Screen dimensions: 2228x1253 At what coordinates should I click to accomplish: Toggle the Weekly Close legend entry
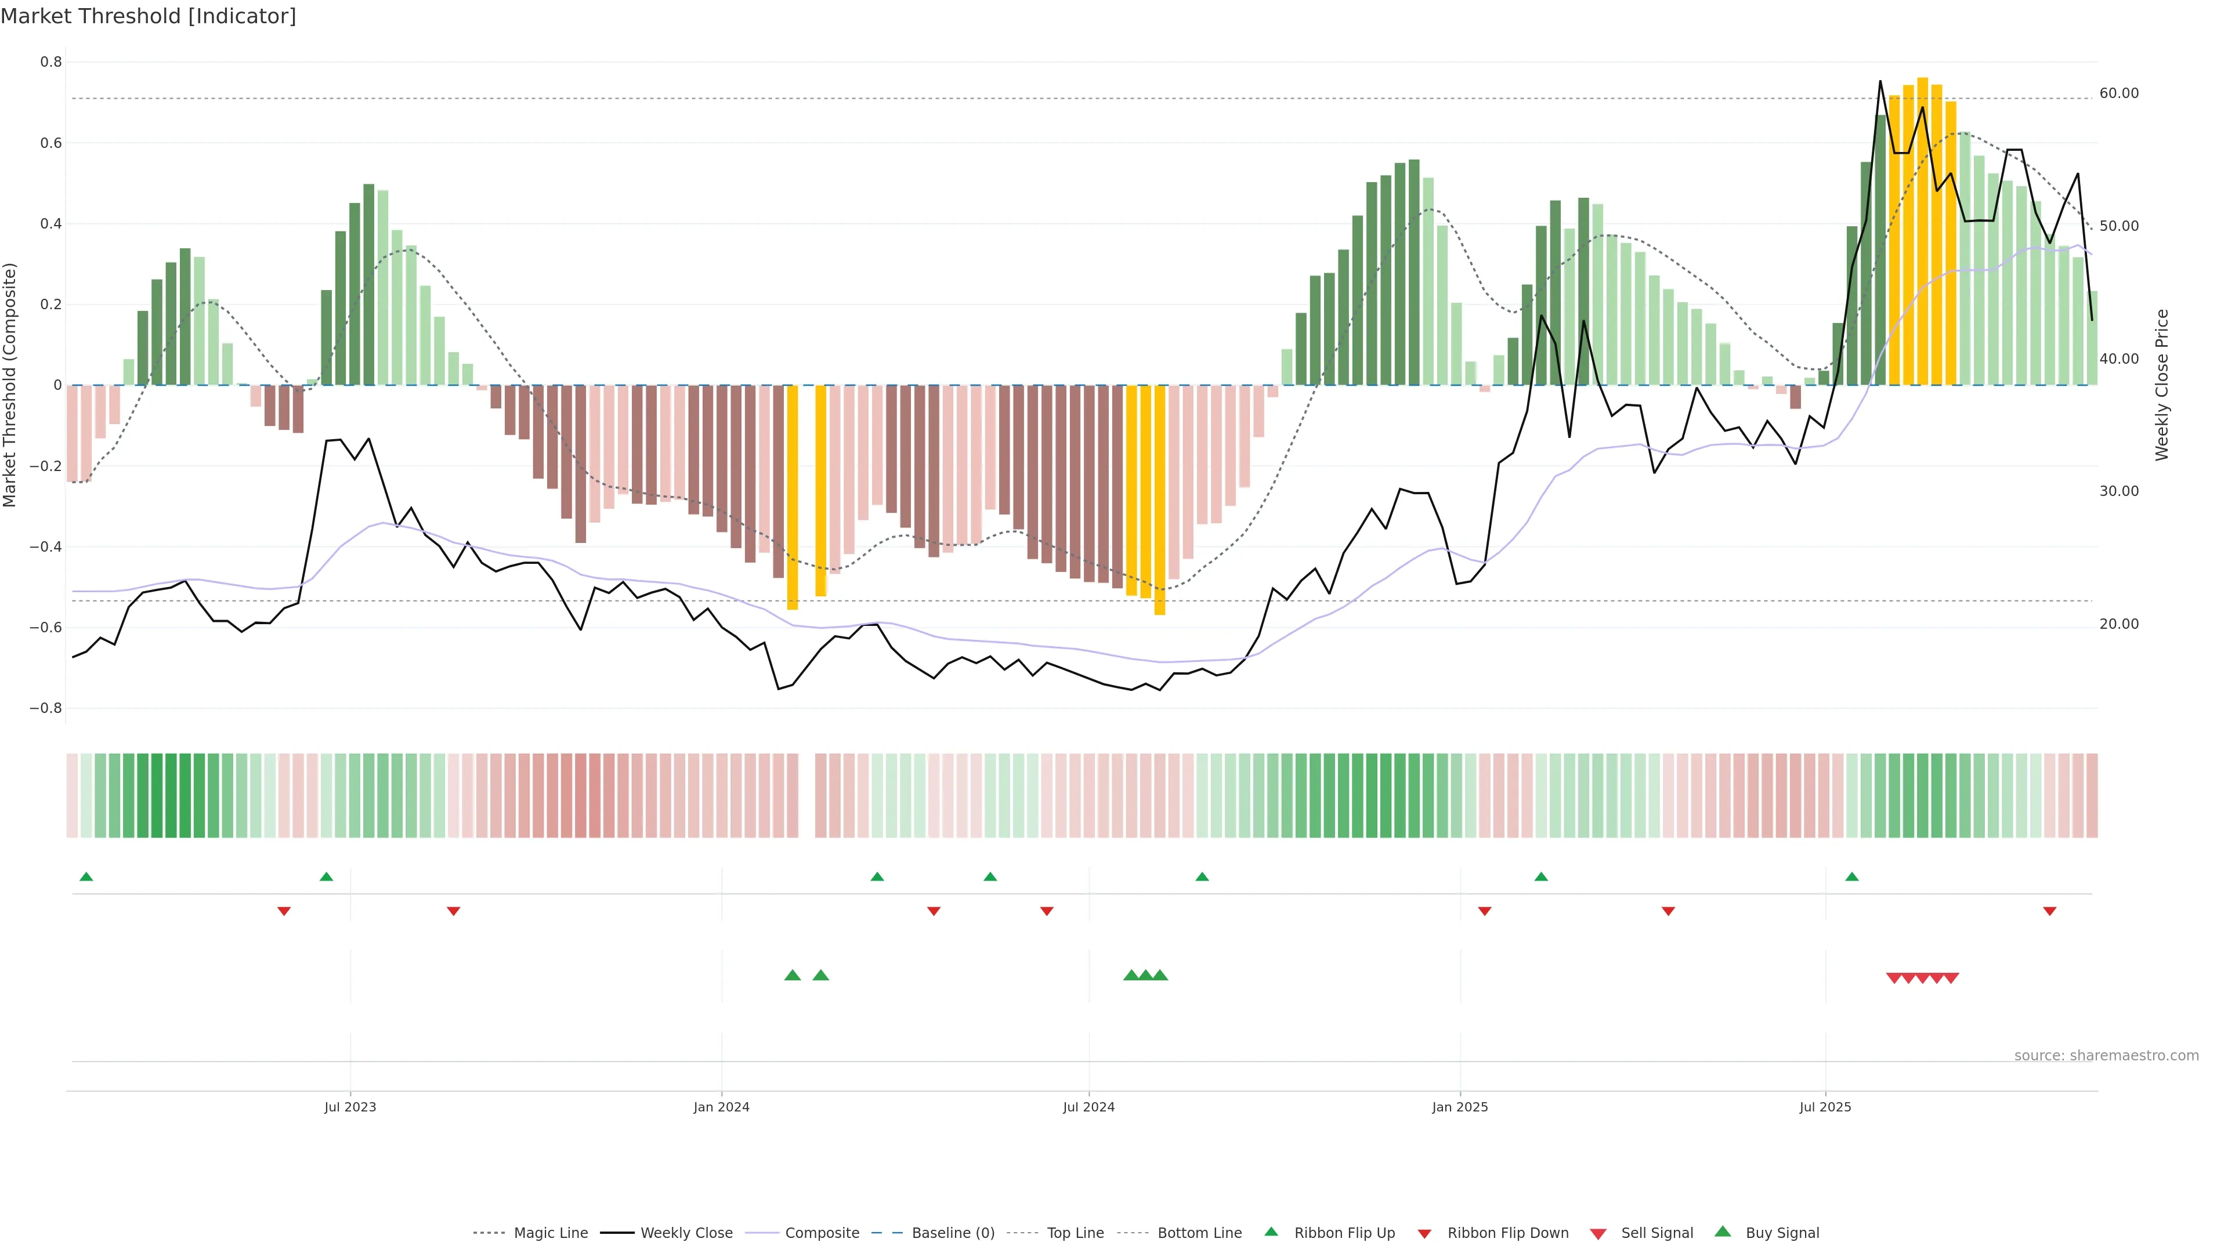686,1233
